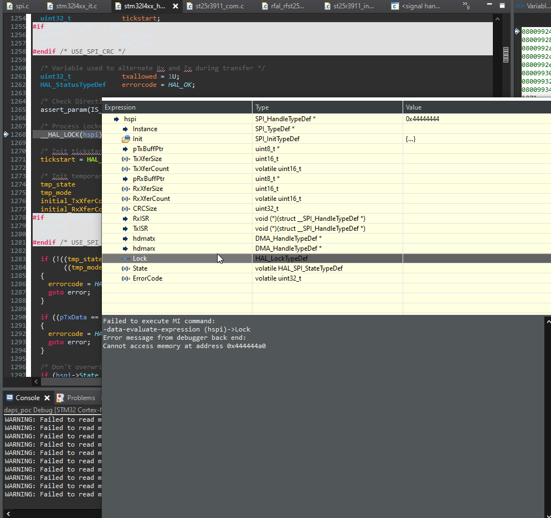Open the st25r3911_com.c tab
This screenshot has width=551, height=518.
click(219, 6)
